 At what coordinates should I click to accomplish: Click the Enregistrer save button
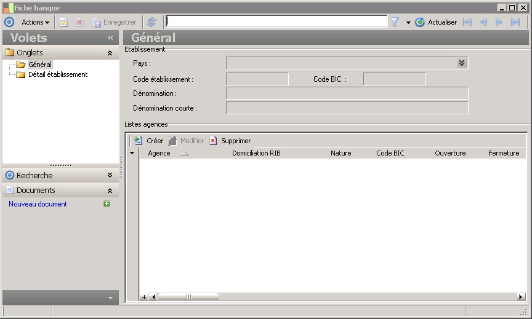point(114,22)
